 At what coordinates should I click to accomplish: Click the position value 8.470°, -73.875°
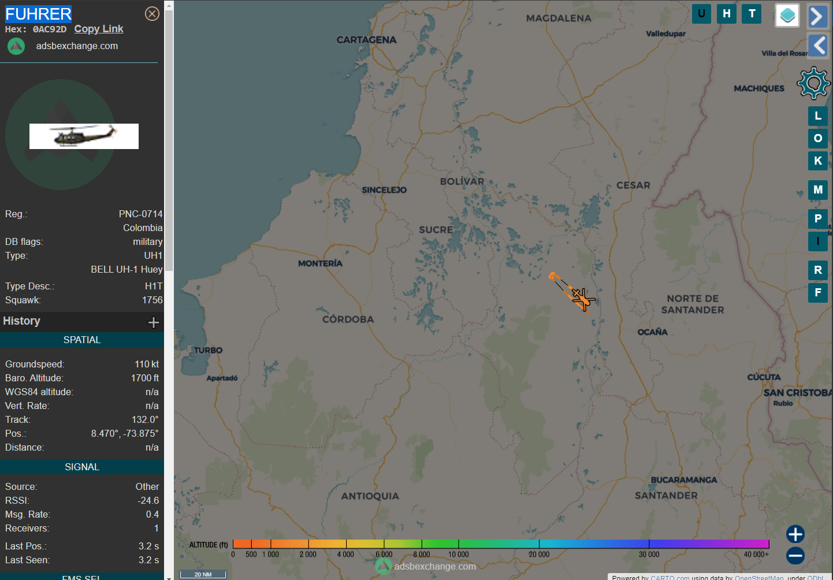pos(125,434)
